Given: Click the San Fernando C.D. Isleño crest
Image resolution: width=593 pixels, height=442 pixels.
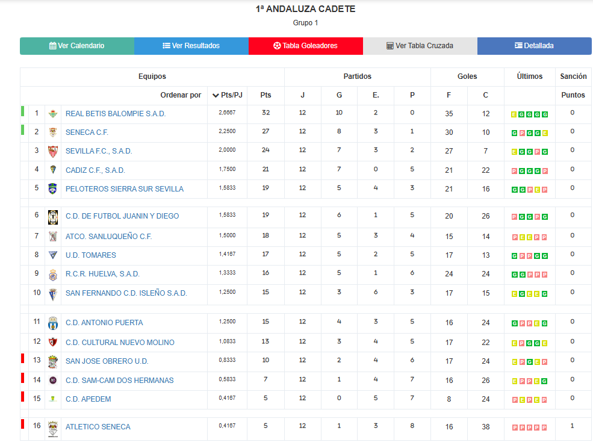Looking at the screenshot, I should tap(53, 294).
